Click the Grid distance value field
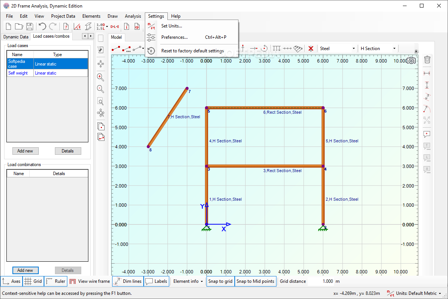This screenshot has height=299, width=448. pos(320,281)
